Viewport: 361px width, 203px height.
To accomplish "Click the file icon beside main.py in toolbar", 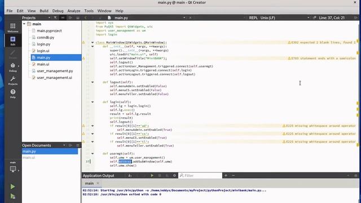I will coord(109,17).
